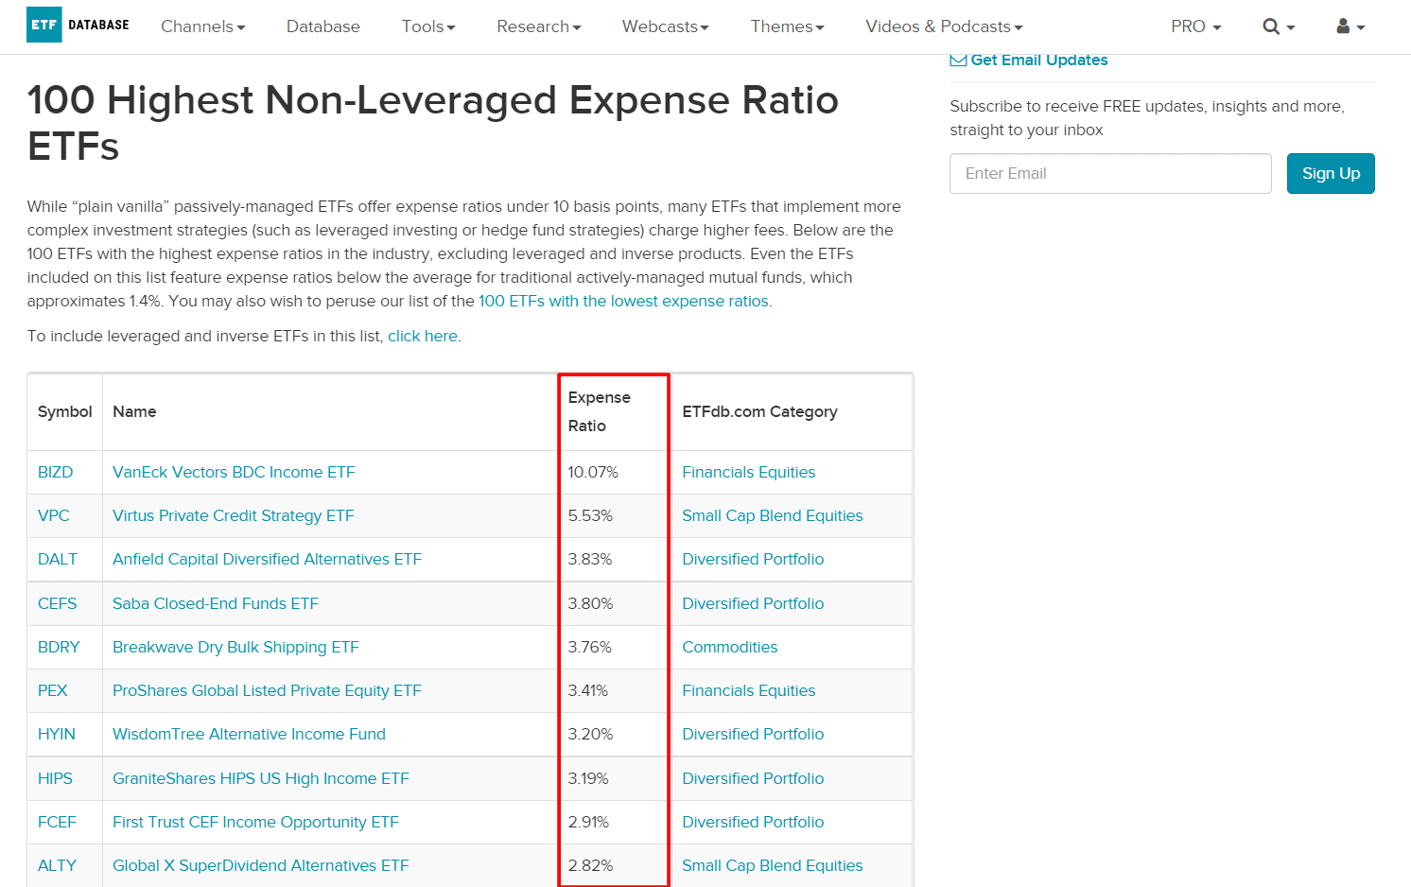Open the Database nav item
Viewport: 1411px width, 887px height.
[x=323, y=26]
